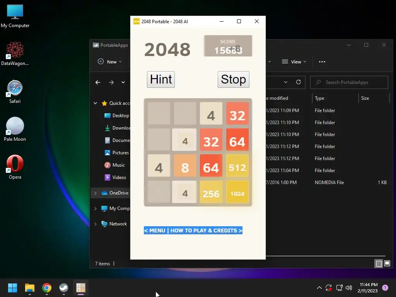396x297 pixels.
Task: Select Downloads in the navigation pane
Action: pyautogui.click(x=118, y=128)
